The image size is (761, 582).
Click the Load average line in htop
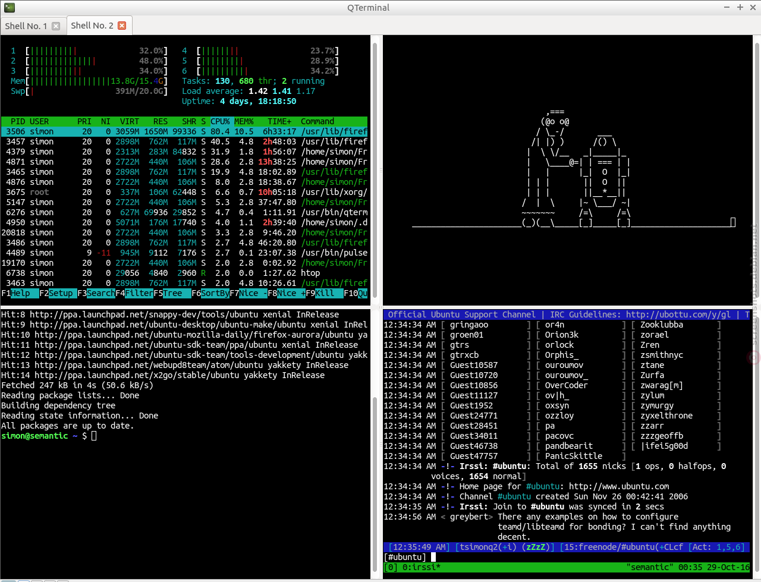click(249, 91)
